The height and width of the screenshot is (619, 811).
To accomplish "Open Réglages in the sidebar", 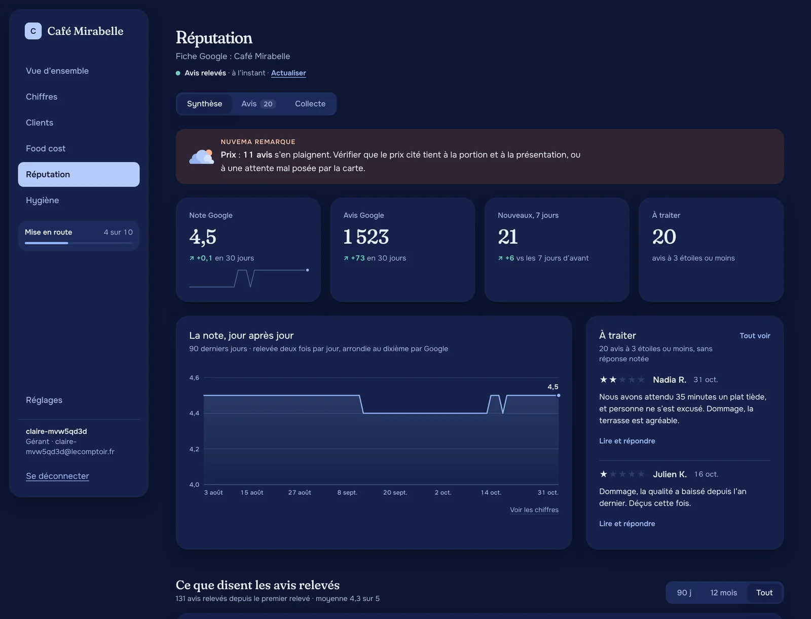I will [79, 400].
